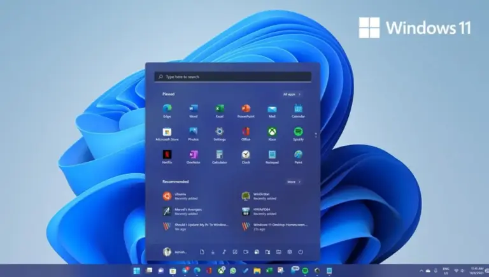
Task: Launch the Xbox app
Action: pos(272,132)
